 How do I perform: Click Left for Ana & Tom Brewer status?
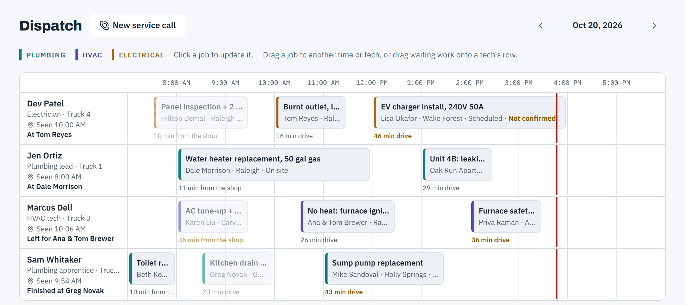[x=71, y=239]
